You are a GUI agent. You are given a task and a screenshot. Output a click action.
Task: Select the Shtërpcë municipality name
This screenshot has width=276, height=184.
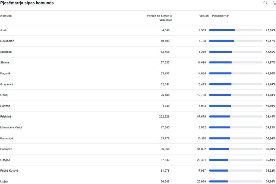[x=6, y=52]
